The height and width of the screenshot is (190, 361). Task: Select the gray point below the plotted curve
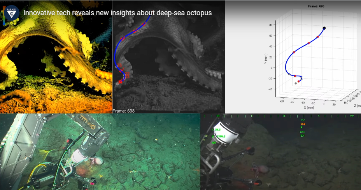coord(296,83)
